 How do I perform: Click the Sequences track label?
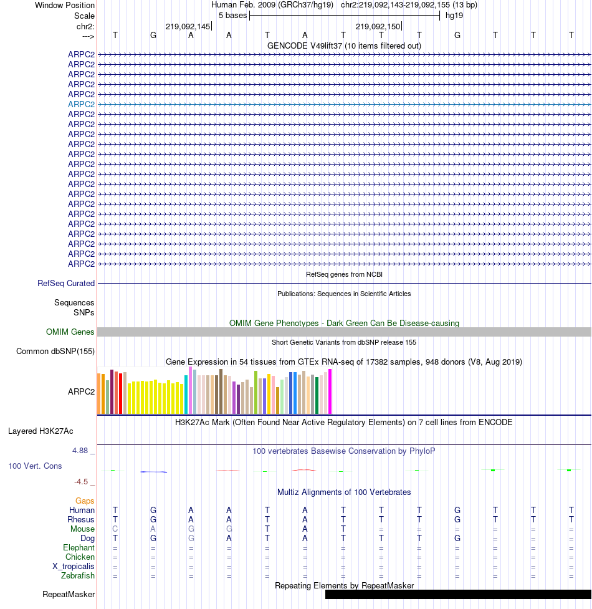(x=74, y=302)
